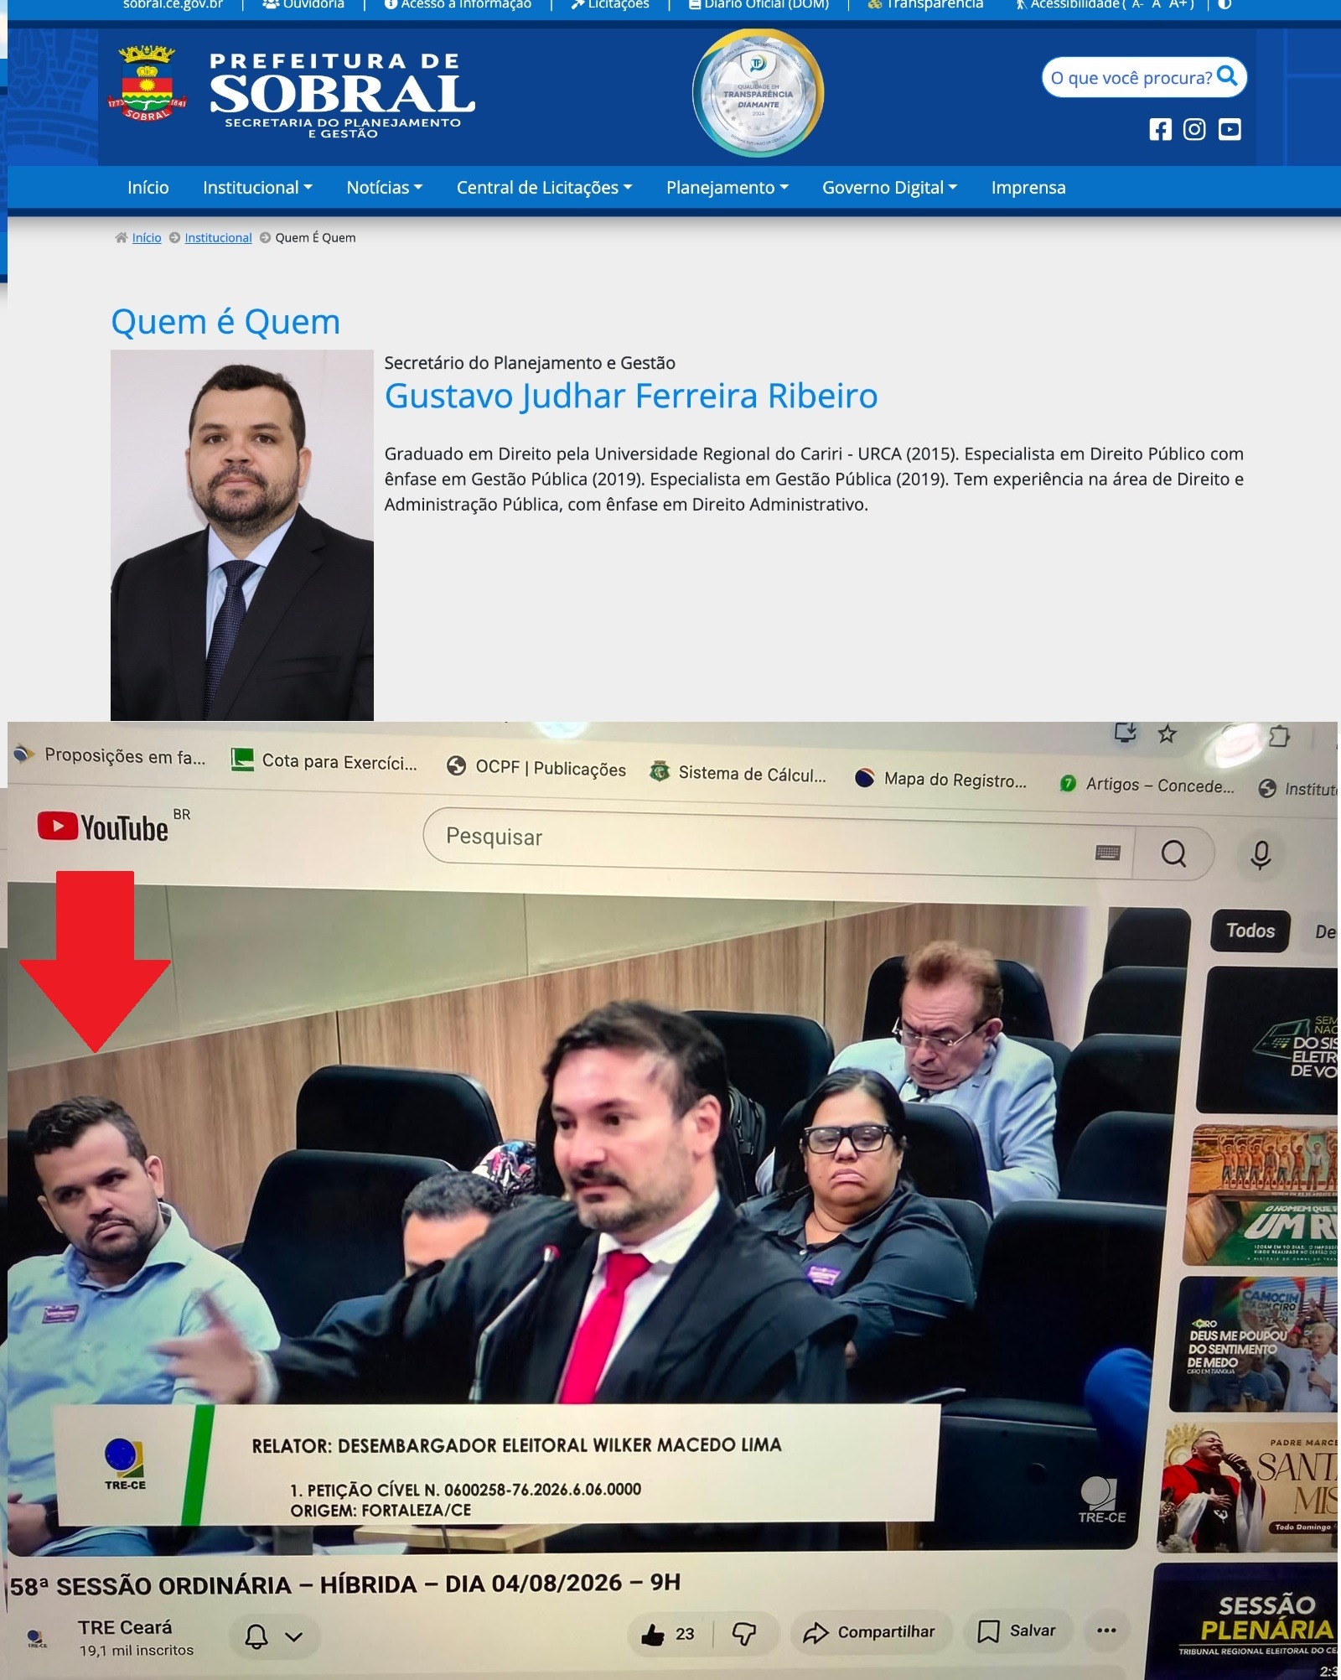Open the on-screen keyboard icon in YouTube search
Image resolution: width=1341 pixels, height=1680 pixels.
point(1107,853)
